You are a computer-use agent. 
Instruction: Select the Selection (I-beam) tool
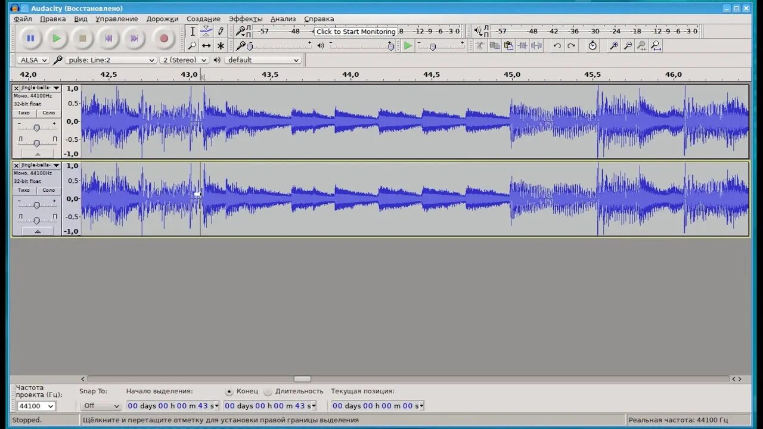[192, 32]
